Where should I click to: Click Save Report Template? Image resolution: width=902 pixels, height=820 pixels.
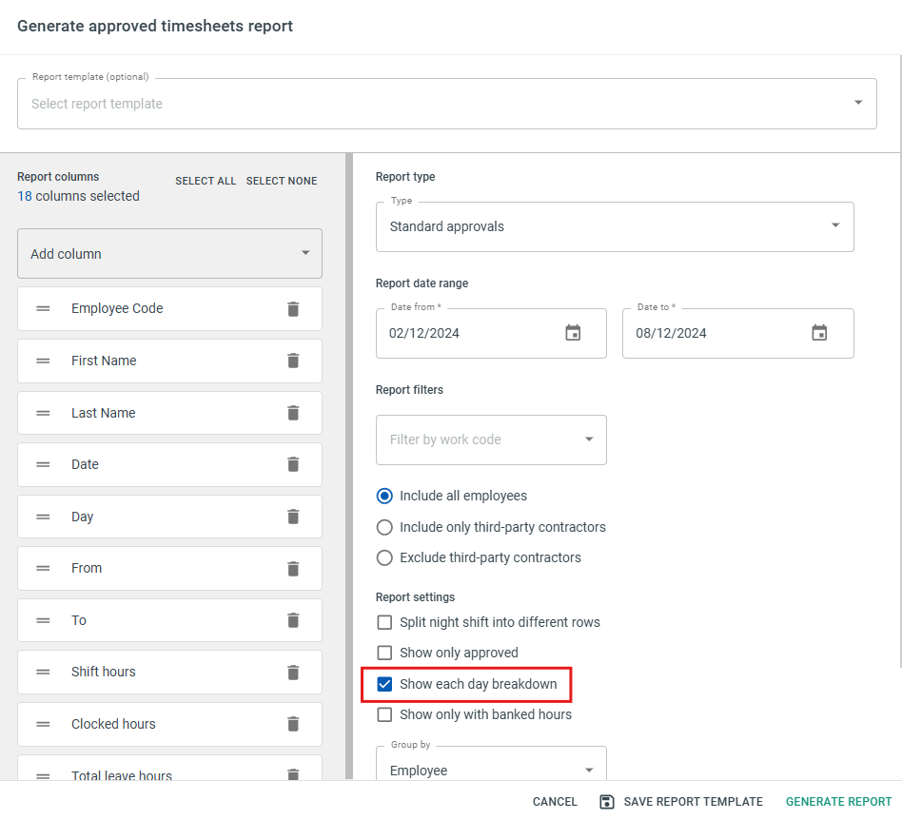tap(681, 802)
